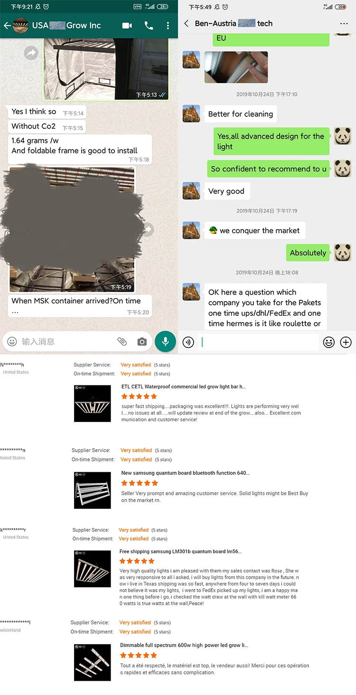Open the photo thumbnail in Ben-Austria chat
The height and width of the screenshot is (695, 356).
[x=236, y=67]
